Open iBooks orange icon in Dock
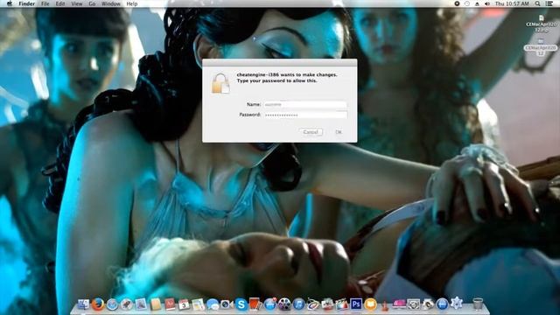 [370, 304]
